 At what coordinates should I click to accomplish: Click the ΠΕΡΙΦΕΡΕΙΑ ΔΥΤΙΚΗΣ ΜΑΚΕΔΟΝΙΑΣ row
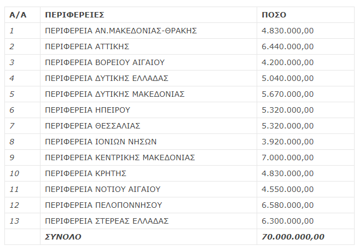(x=179, y=94)
